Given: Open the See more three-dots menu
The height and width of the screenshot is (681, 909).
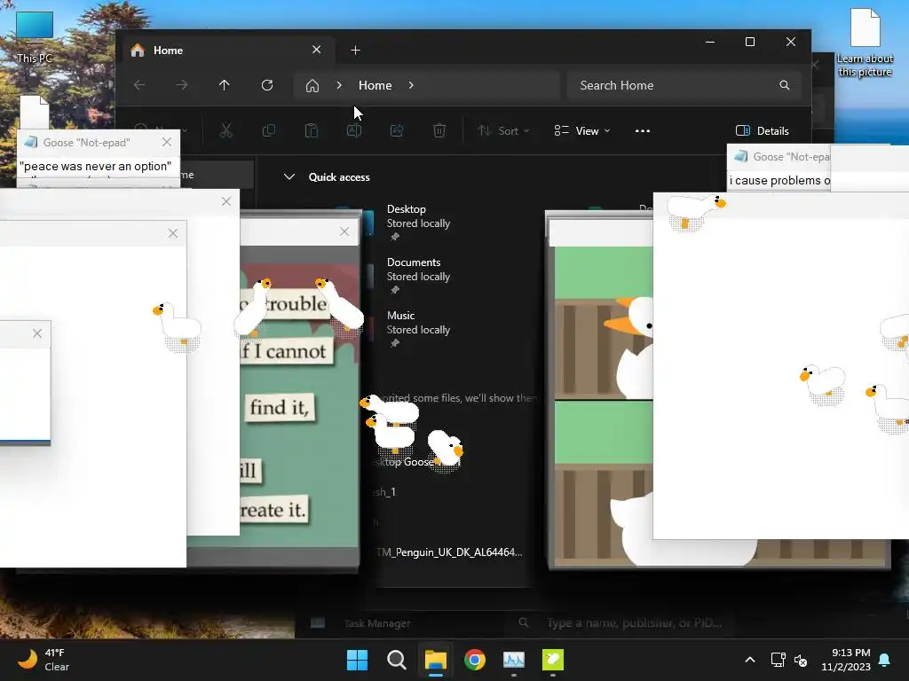Looking at the screenshot, I should [643, 131].
